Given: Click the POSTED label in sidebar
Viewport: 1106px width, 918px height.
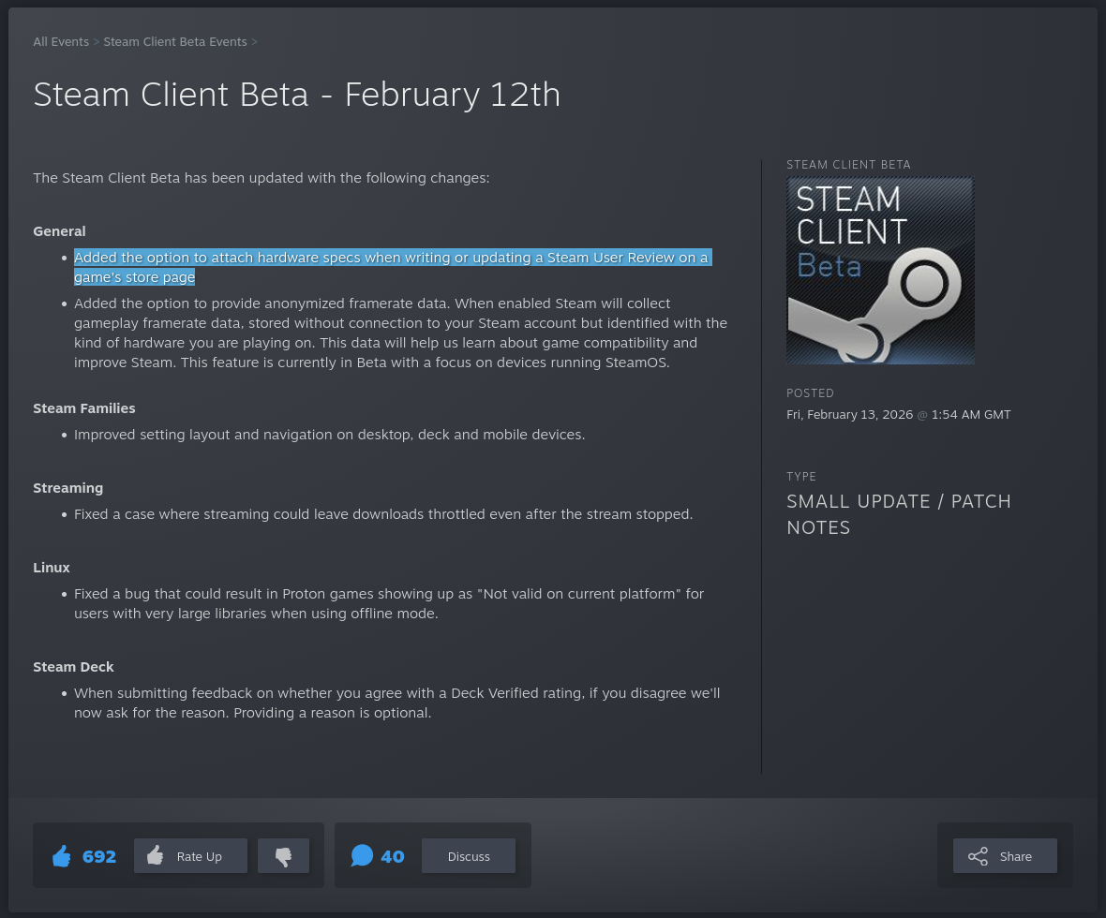Looking at the screenshot, I should click(x=810, y=392).
